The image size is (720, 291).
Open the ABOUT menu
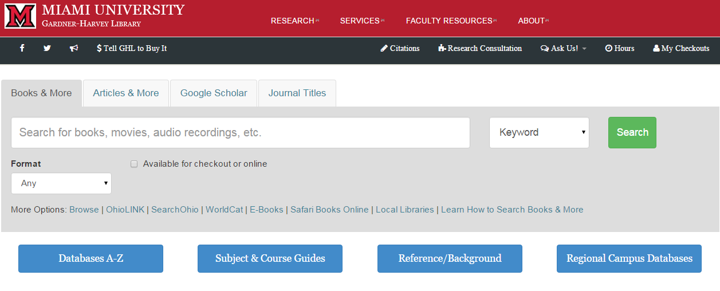(533, 21)
